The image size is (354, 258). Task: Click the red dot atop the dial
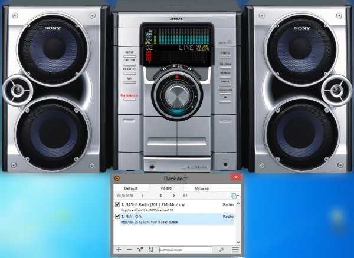pyautogui.click(x=177, y=77)
